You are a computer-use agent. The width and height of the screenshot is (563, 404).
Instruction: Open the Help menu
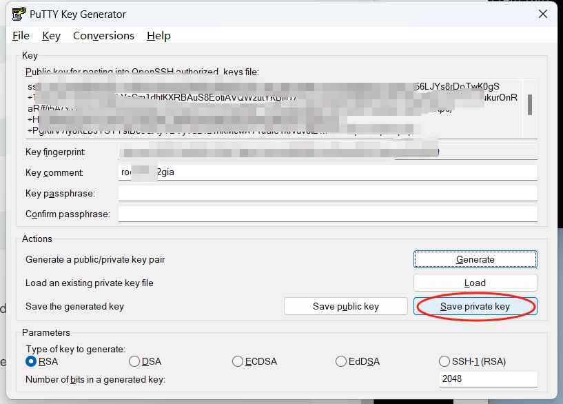tap(158, 36)
